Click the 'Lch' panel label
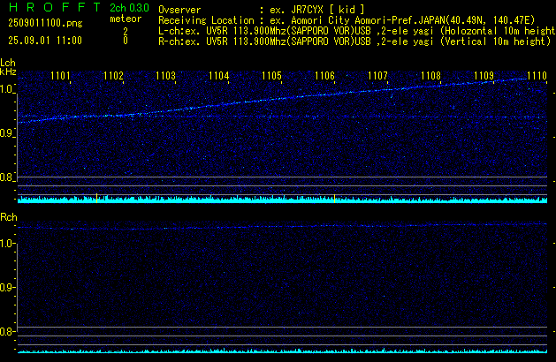Viewport: 556px width, 362px height. pyautogui.click(x=8, y=63)
